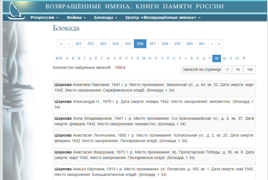Open the Блокада dropdown menu
Image resolution: width=268 pixels, height=180 pixels.
tap(106, 18)
